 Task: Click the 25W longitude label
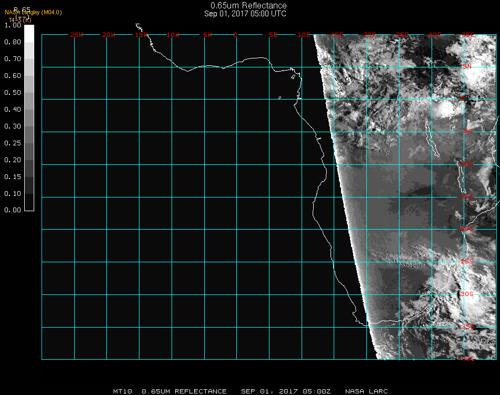(76, 35)
